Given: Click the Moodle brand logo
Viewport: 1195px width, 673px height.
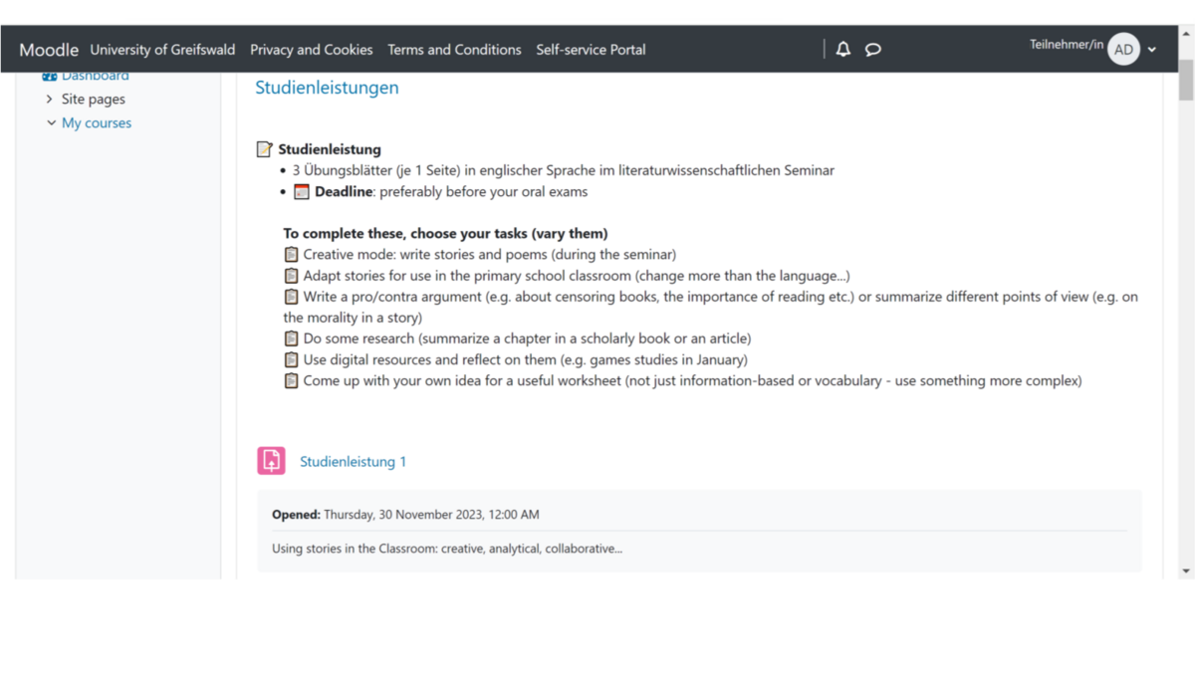Looking at the screenshot, I should pos(48,50).
